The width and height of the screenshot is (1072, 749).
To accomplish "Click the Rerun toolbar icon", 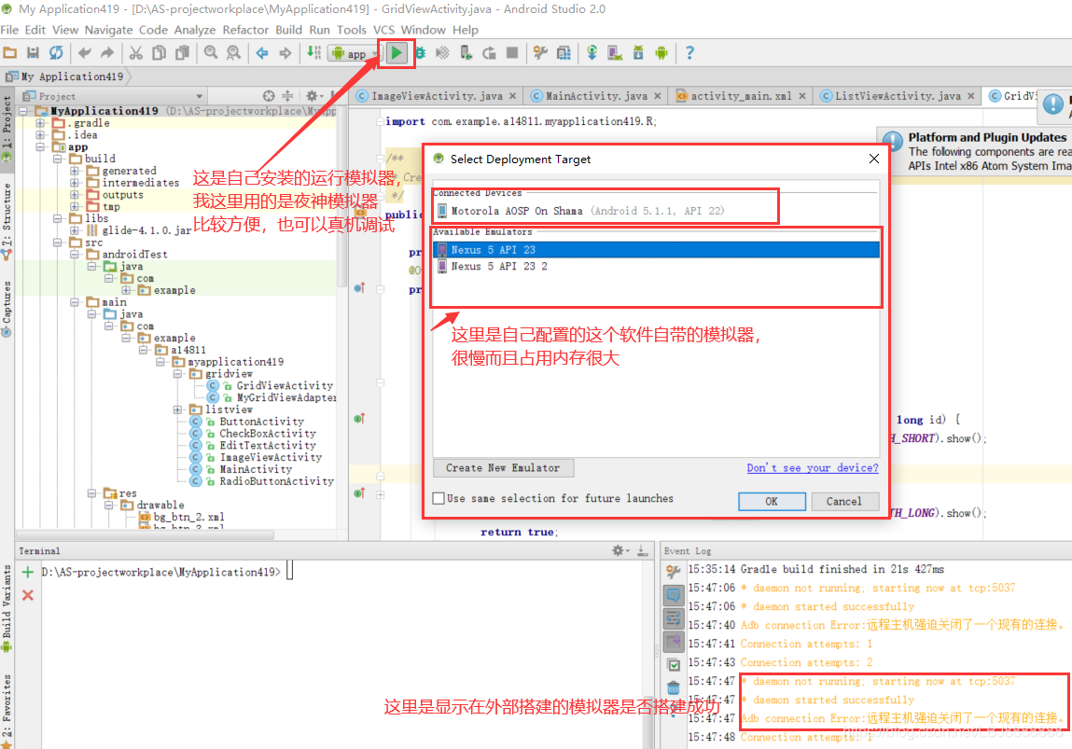I will [x=489, y=52].
